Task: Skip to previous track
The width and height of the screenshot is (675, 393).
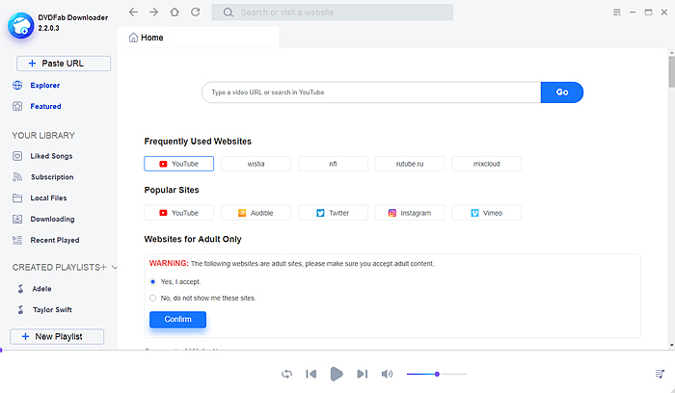Action: (311, 374)
